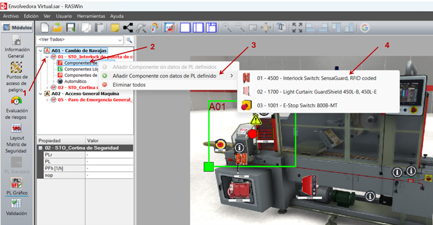The image size is (433, 225).
Task: Open a project with the folder icon
Action: 57,28
